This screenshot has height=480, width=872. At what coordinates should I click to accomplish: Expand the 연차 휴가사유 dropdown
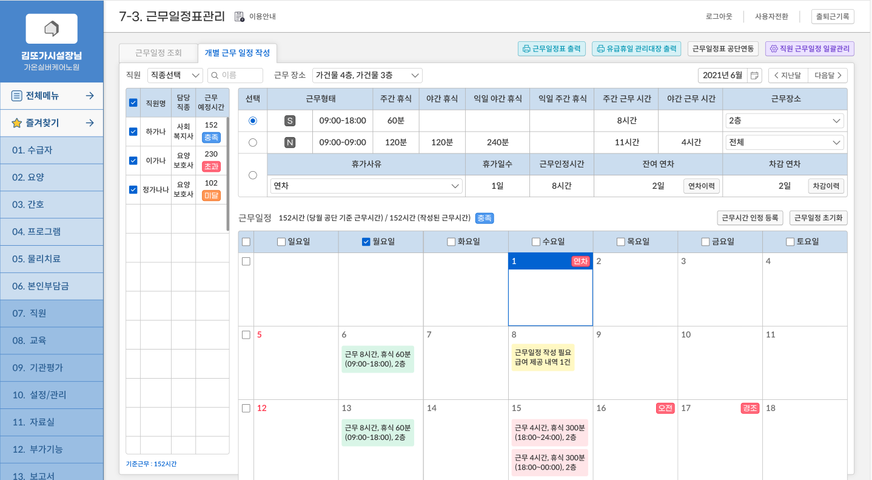click(x=366, y=186)
